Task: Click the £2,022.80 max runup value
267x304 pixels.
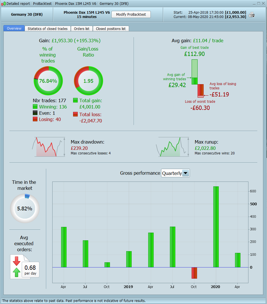Action: 205,148
